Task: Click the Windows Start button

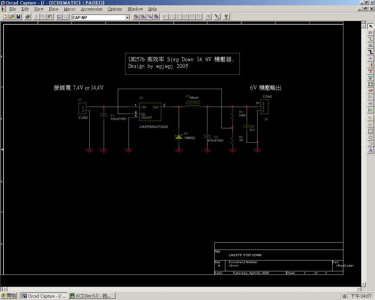Action: click(x=9, y=296)
